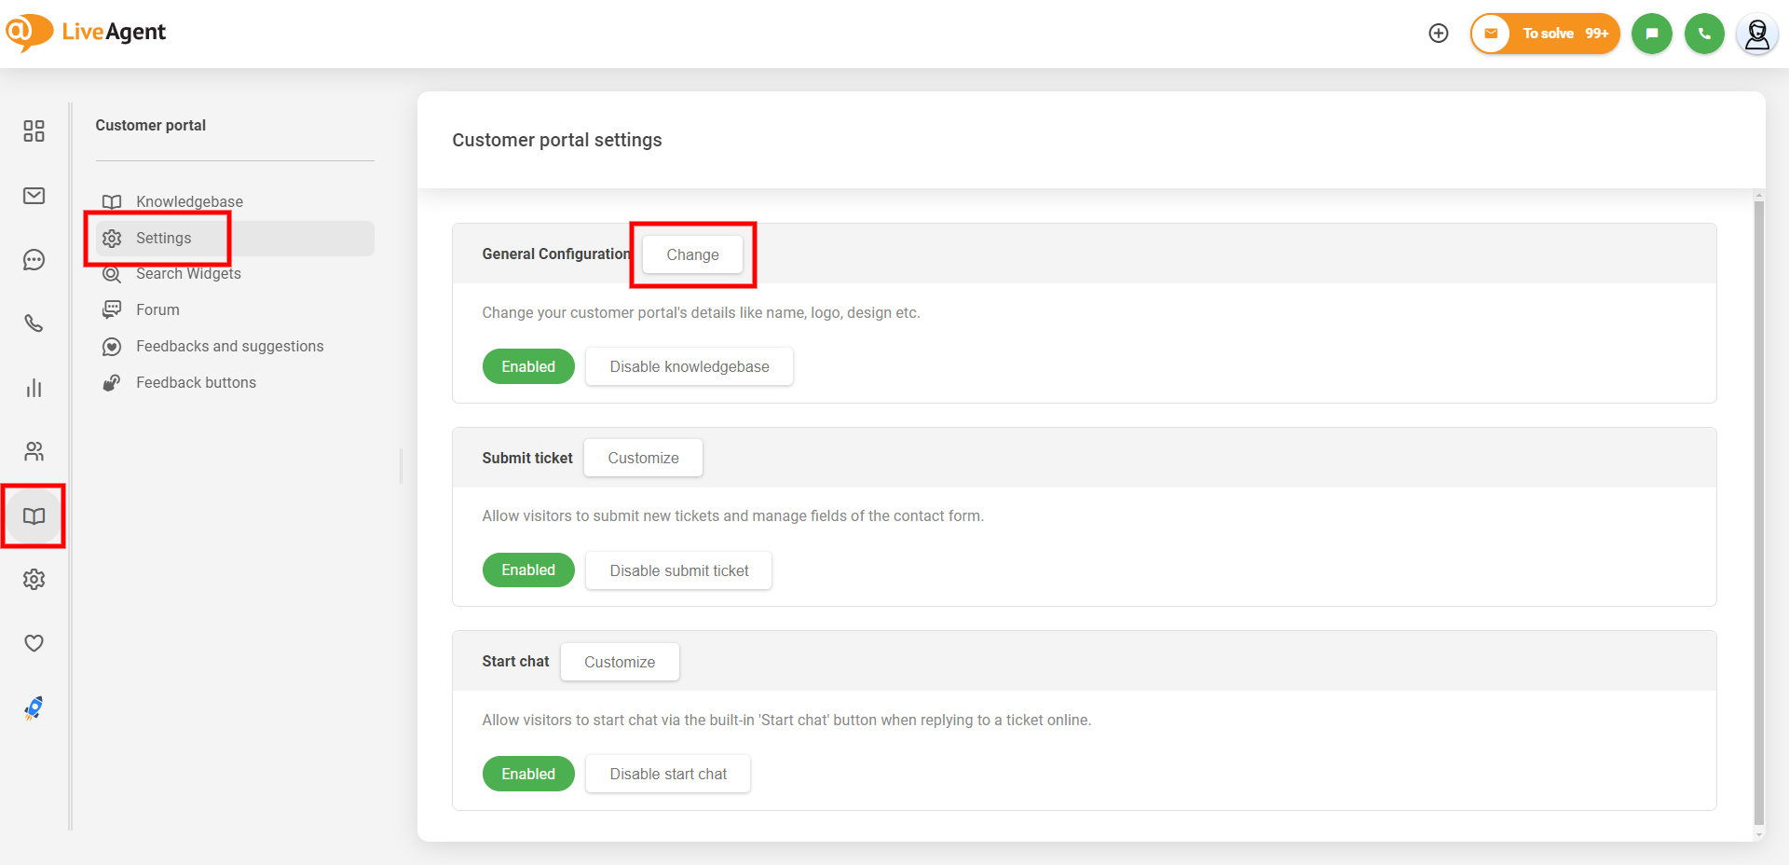Select Feedbacks and suggestions menu item
Screen dimensions: 1789x865
229,346
